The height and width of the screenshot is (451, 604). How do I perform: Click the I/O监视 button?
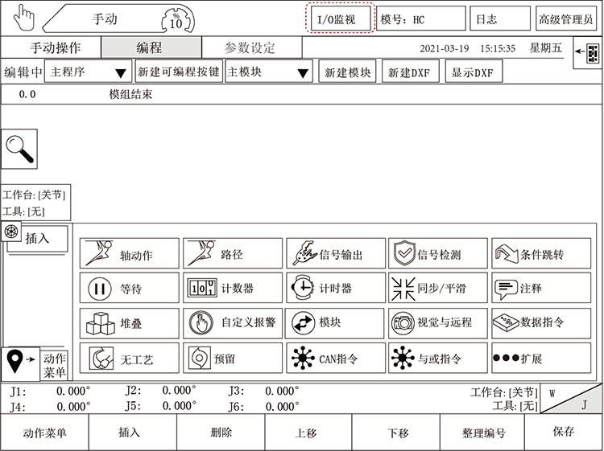tap(341, 18)
